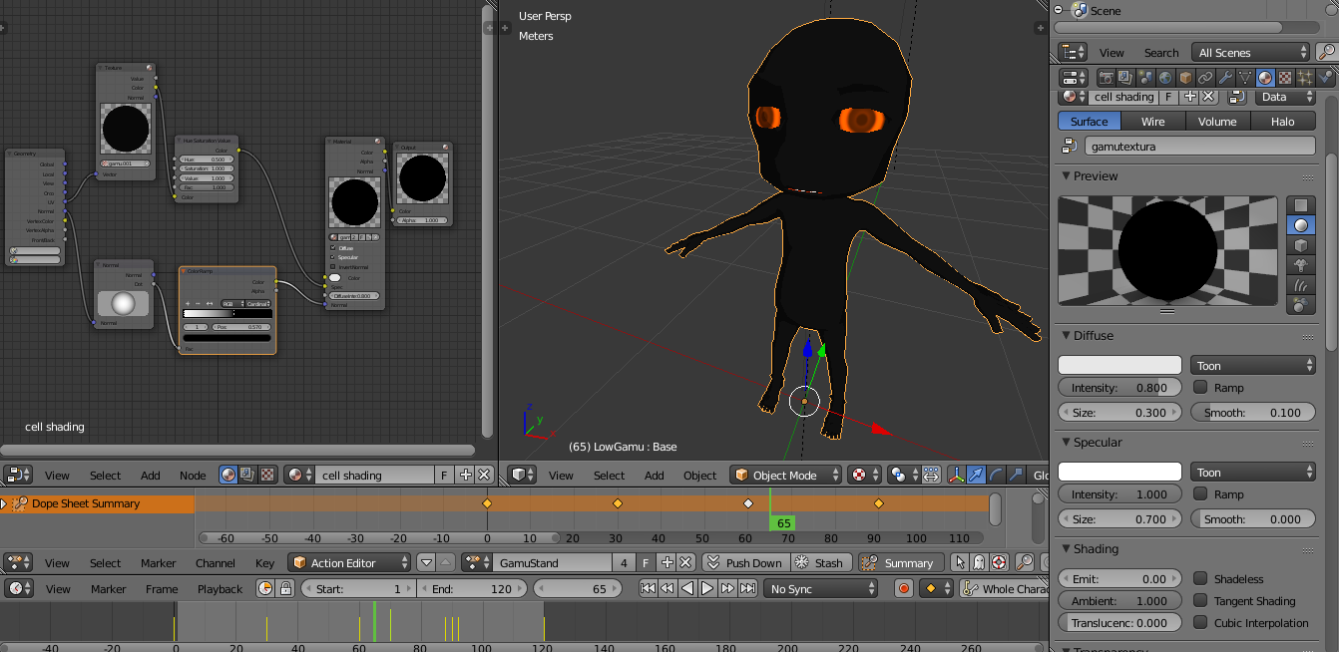Switch to the Texture properties tab
Image resolution: width=1339 pixels, height=652 pixels.
coord(1285,77)
